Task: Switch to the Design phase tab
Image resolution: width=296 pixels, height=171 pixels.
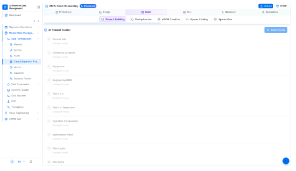Action: click(105, 12)
